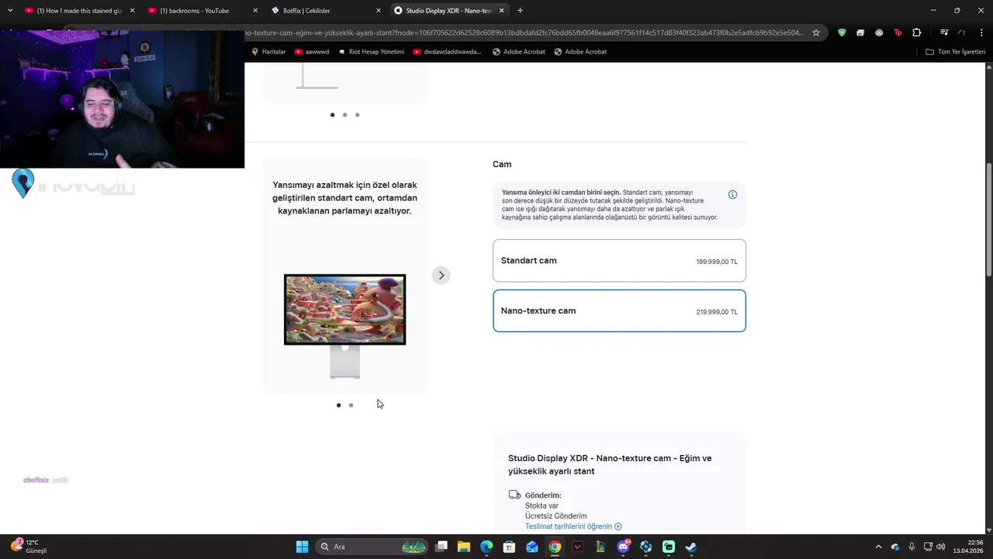Open Google Chrome in the taskbar
This screenshot has width=993, height=559.
(555, 547)
